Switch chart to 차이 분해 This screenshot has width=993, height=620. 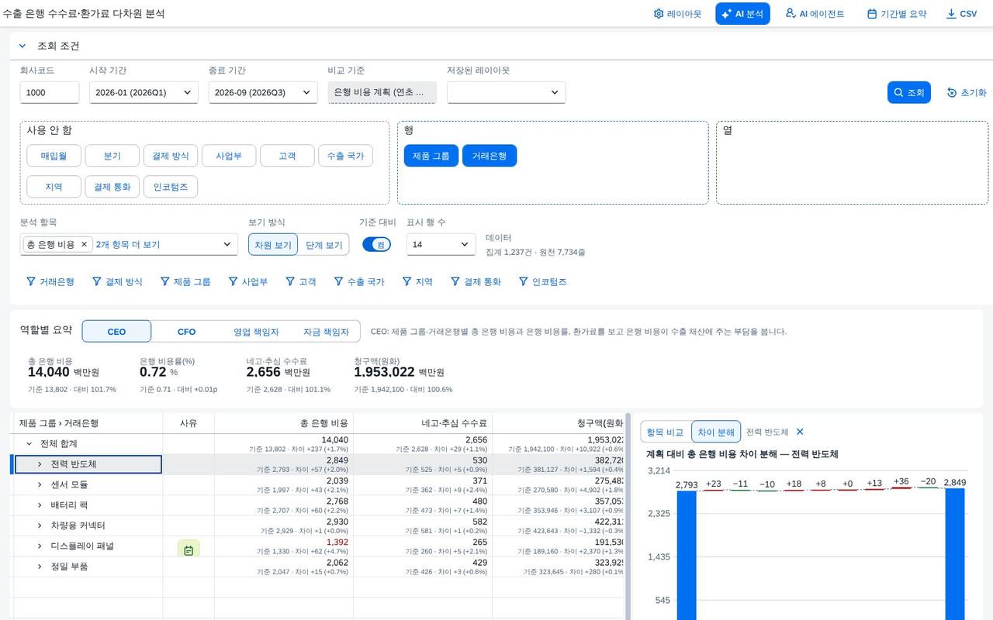point(716,432)
